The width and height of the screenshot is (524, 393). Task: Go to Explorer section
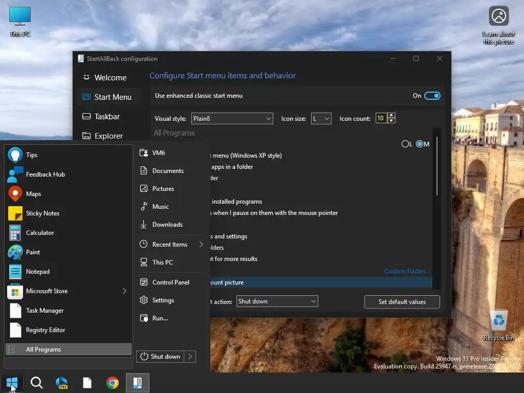(111, 136)
